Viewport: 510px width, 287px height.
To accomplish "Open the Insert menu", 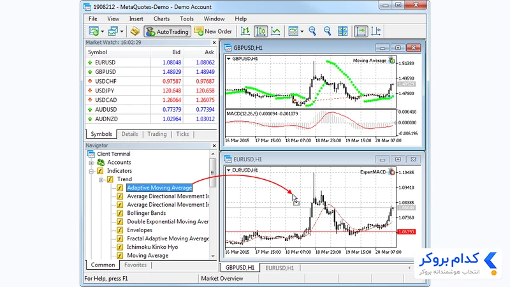I will 136,19.
